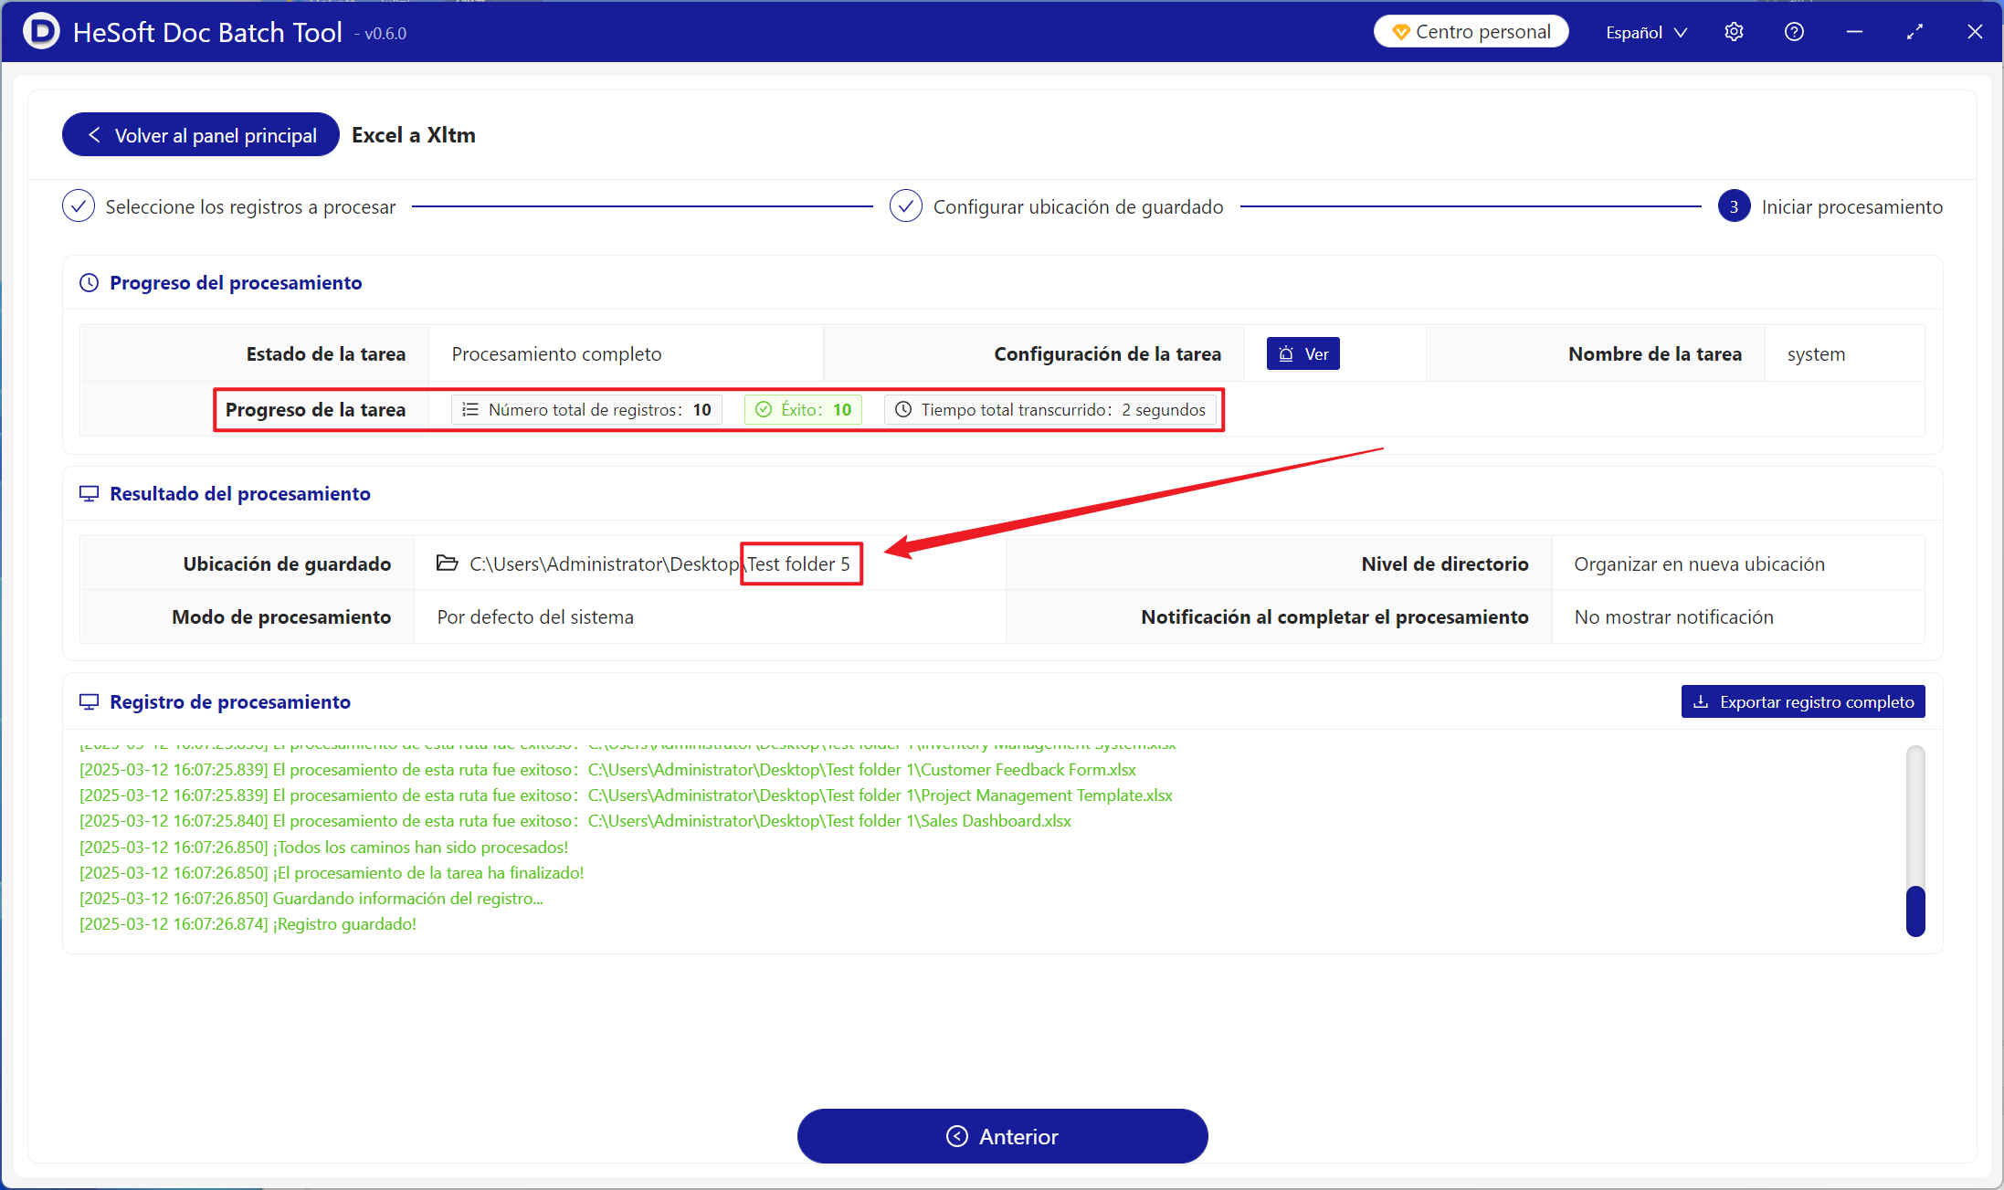Click the checkmark icon for Seleccione los registros
2004x1190 pixels.
(x=79, y=206)
